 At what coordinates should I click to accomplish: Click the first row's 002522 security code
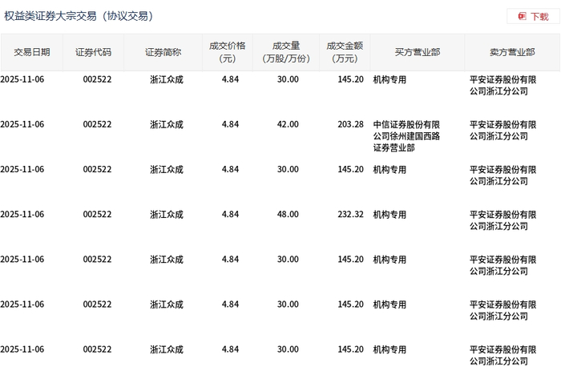tap(97, 79)
